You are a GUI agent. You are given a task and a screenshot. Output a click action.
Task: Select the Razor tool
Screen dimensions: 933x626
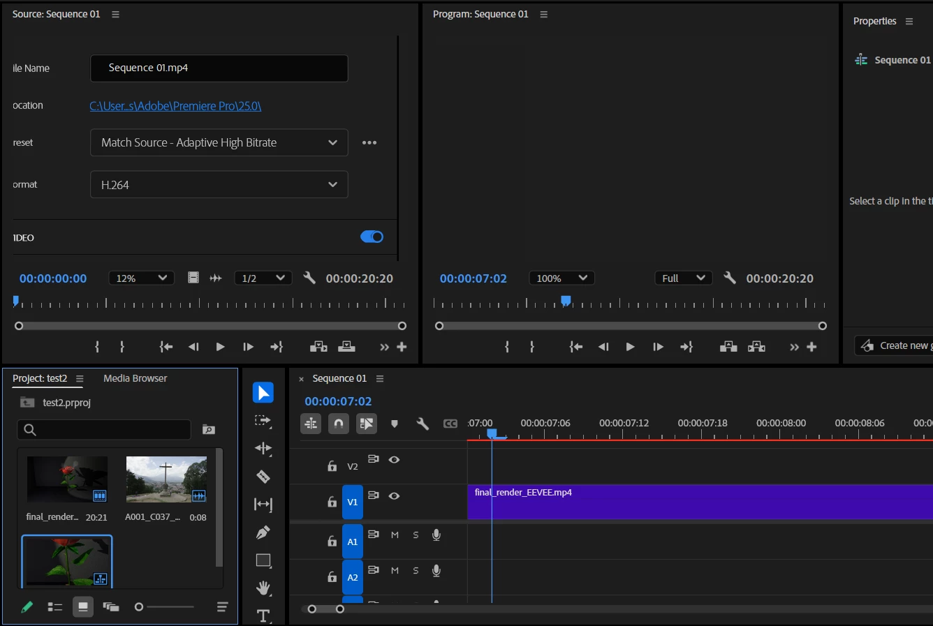tap(263, 477)
